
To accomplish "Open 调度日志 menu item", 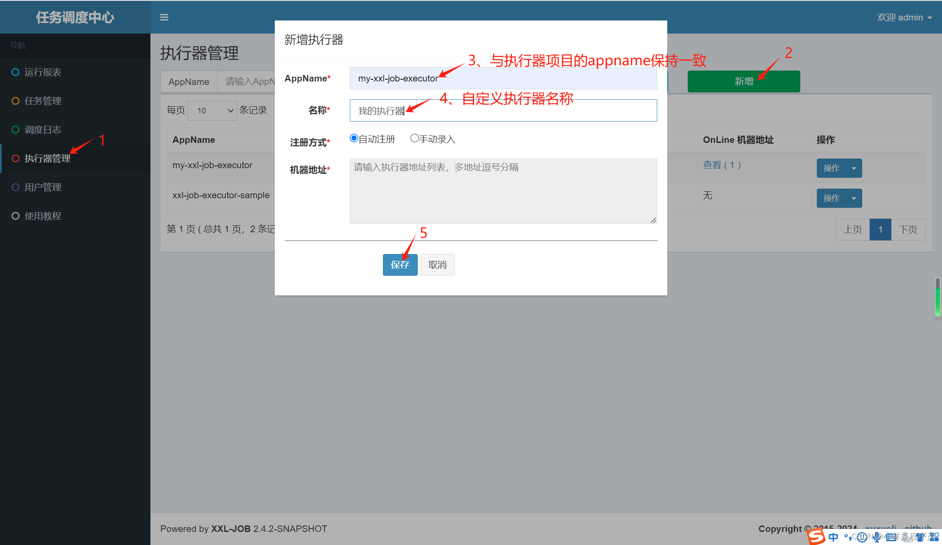I will coord(75,130).
